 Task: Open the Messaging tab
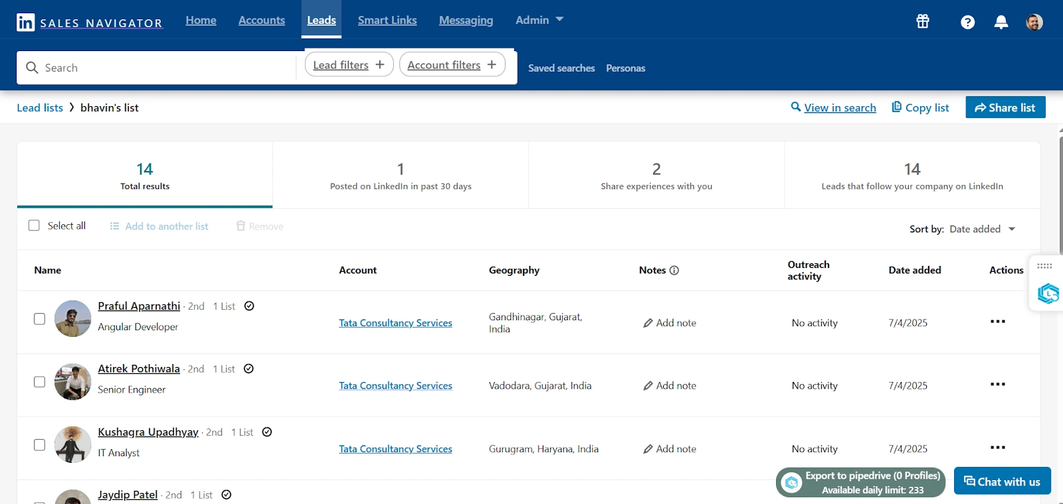click(x=466, y=20)
